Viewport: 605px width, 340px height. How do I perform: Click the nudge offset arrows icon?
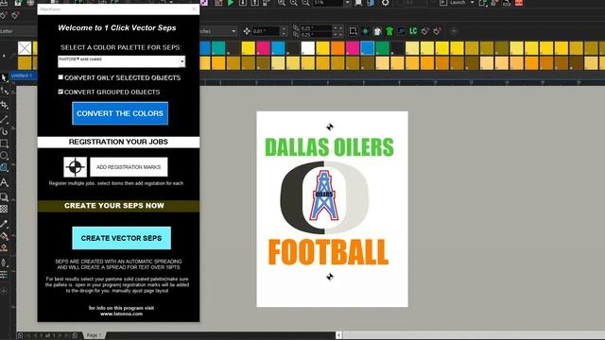247,31
